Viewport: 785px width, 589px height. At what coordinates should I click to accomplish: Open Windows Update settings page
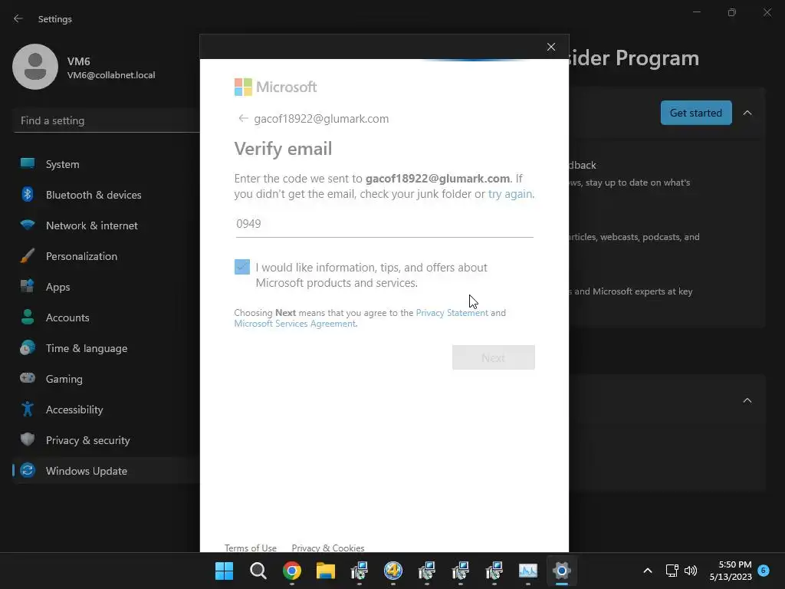[106, 470]
